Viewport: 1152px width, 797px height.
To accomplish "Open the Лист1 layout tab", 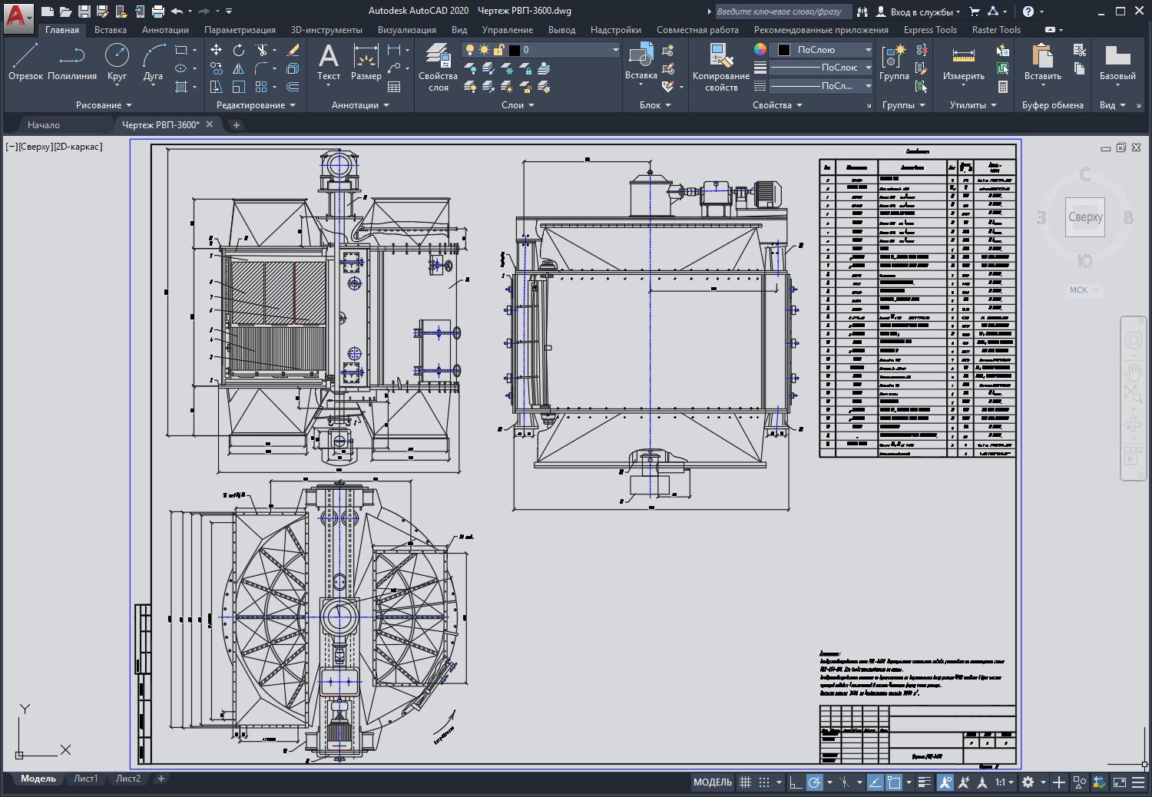I will click(x=85, y=779).
